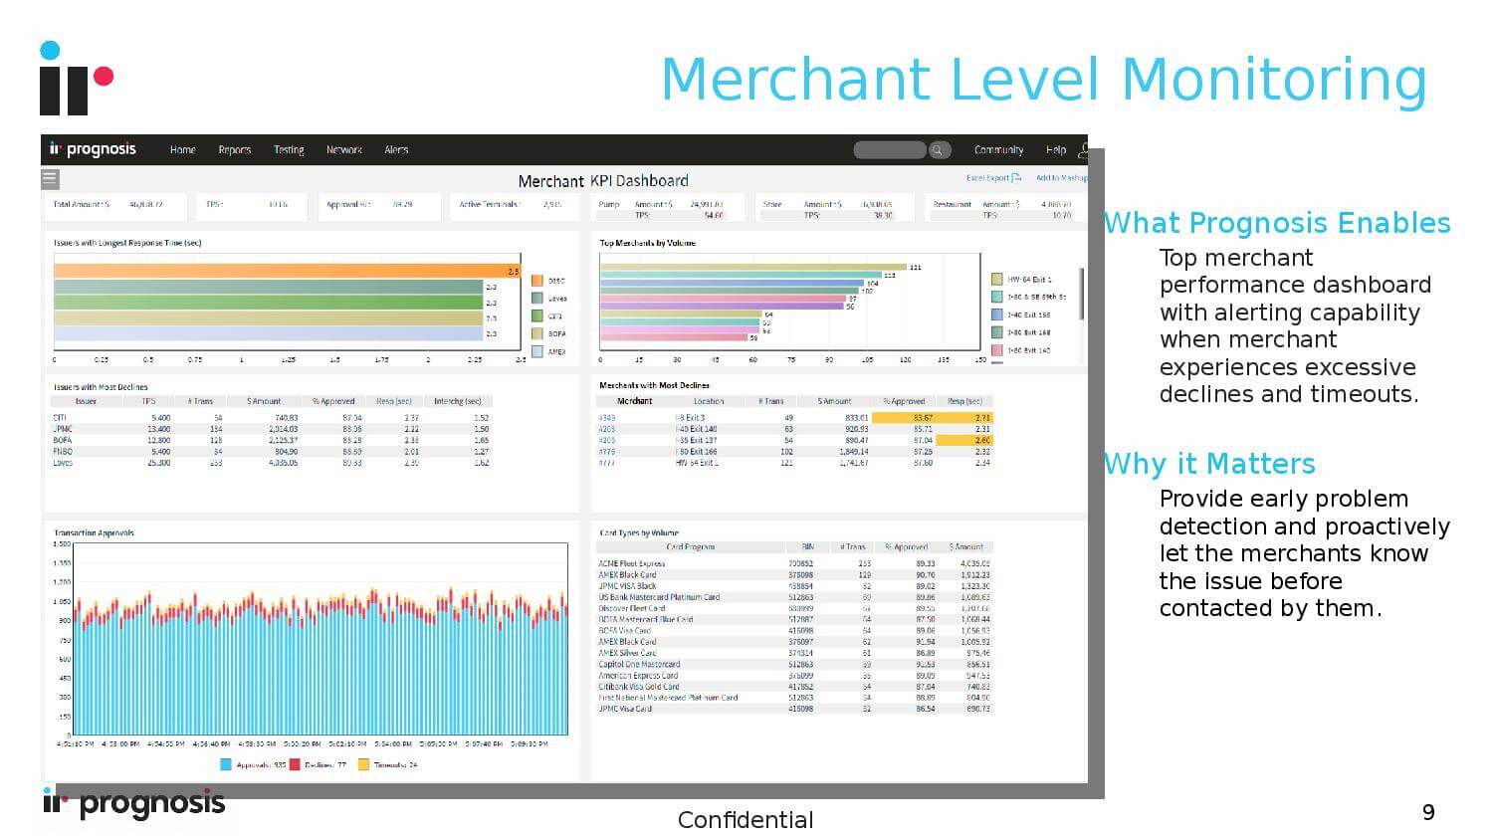Click the user profile icon in navbar
Image resolution: width=1493 pixels, height=840 pixels.
click(1082, 150)
